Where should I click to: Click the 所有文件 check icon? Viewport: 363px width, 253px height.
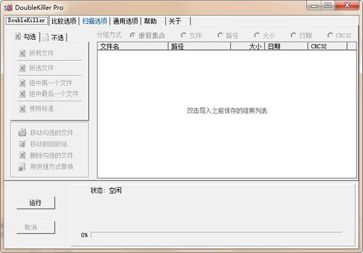(x=22, y=53)
